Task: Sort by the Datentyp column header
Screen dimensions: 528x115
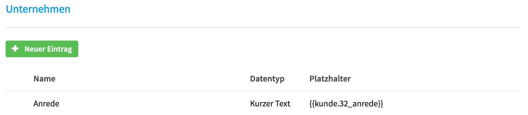Action: click(267, 79)
